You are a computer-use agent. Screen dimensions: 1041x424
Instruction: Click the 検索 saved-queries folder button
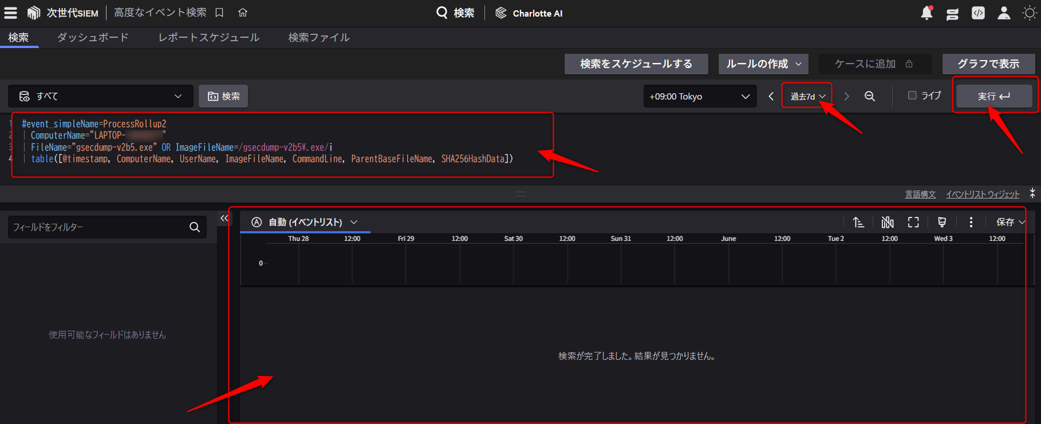coord(223,96)
